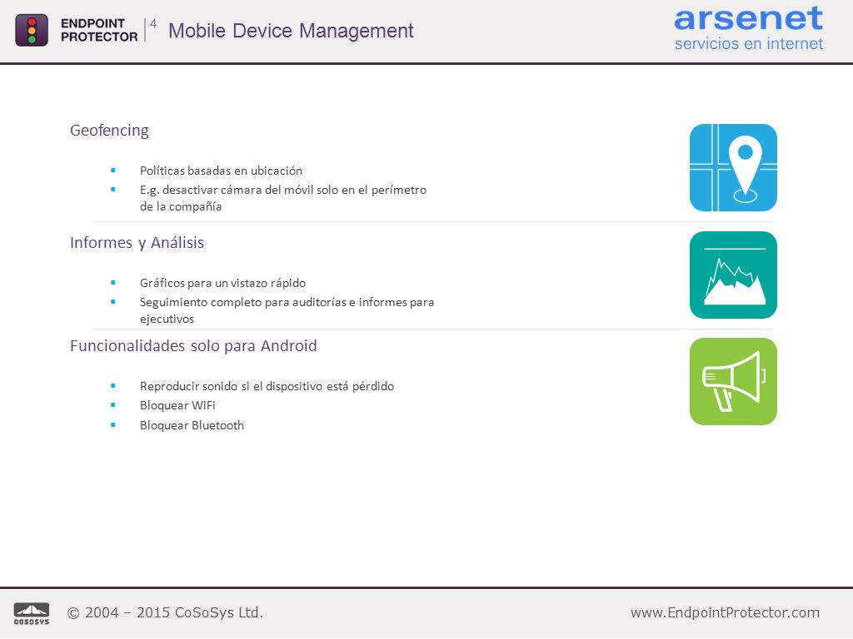Select 'Reproducir sonido si el dispositivo' bullet
The width and height of the screenshot is (853, 639).
pyautogui.click(x=267, y=386)
